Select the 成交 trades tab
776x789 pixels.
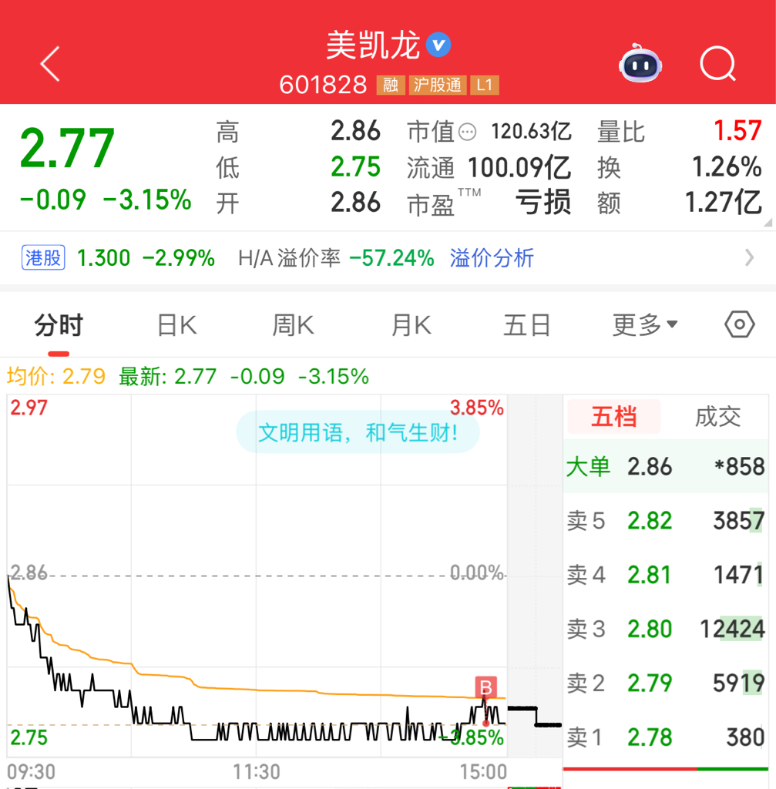717,417
